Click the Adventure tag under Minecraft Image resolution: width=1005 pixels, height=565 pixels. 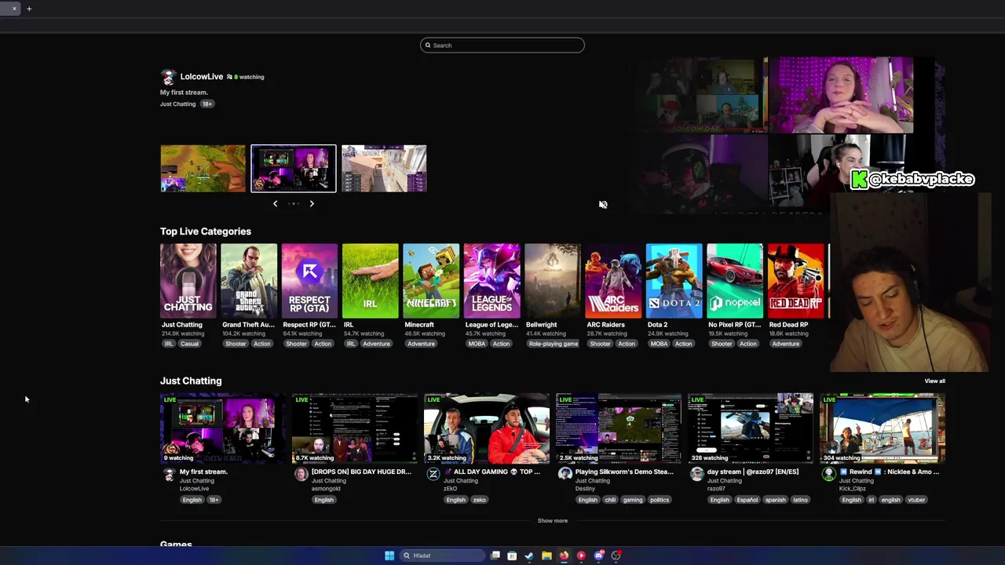pyautogui.click(x=421, y=344)
